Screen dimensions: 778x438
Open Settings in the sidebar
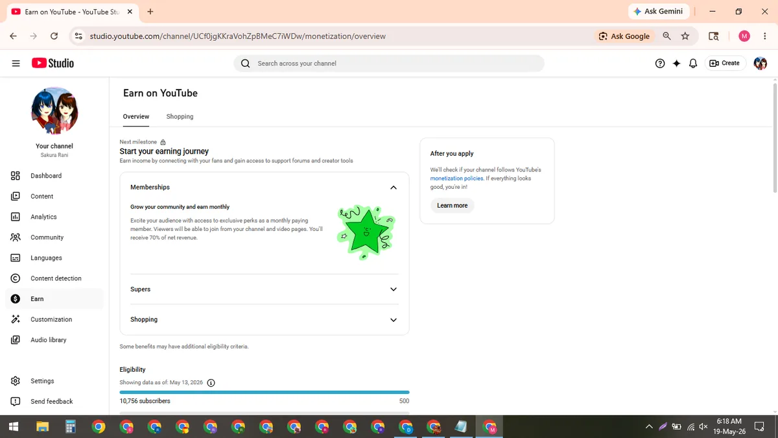[x=54, y=381]
